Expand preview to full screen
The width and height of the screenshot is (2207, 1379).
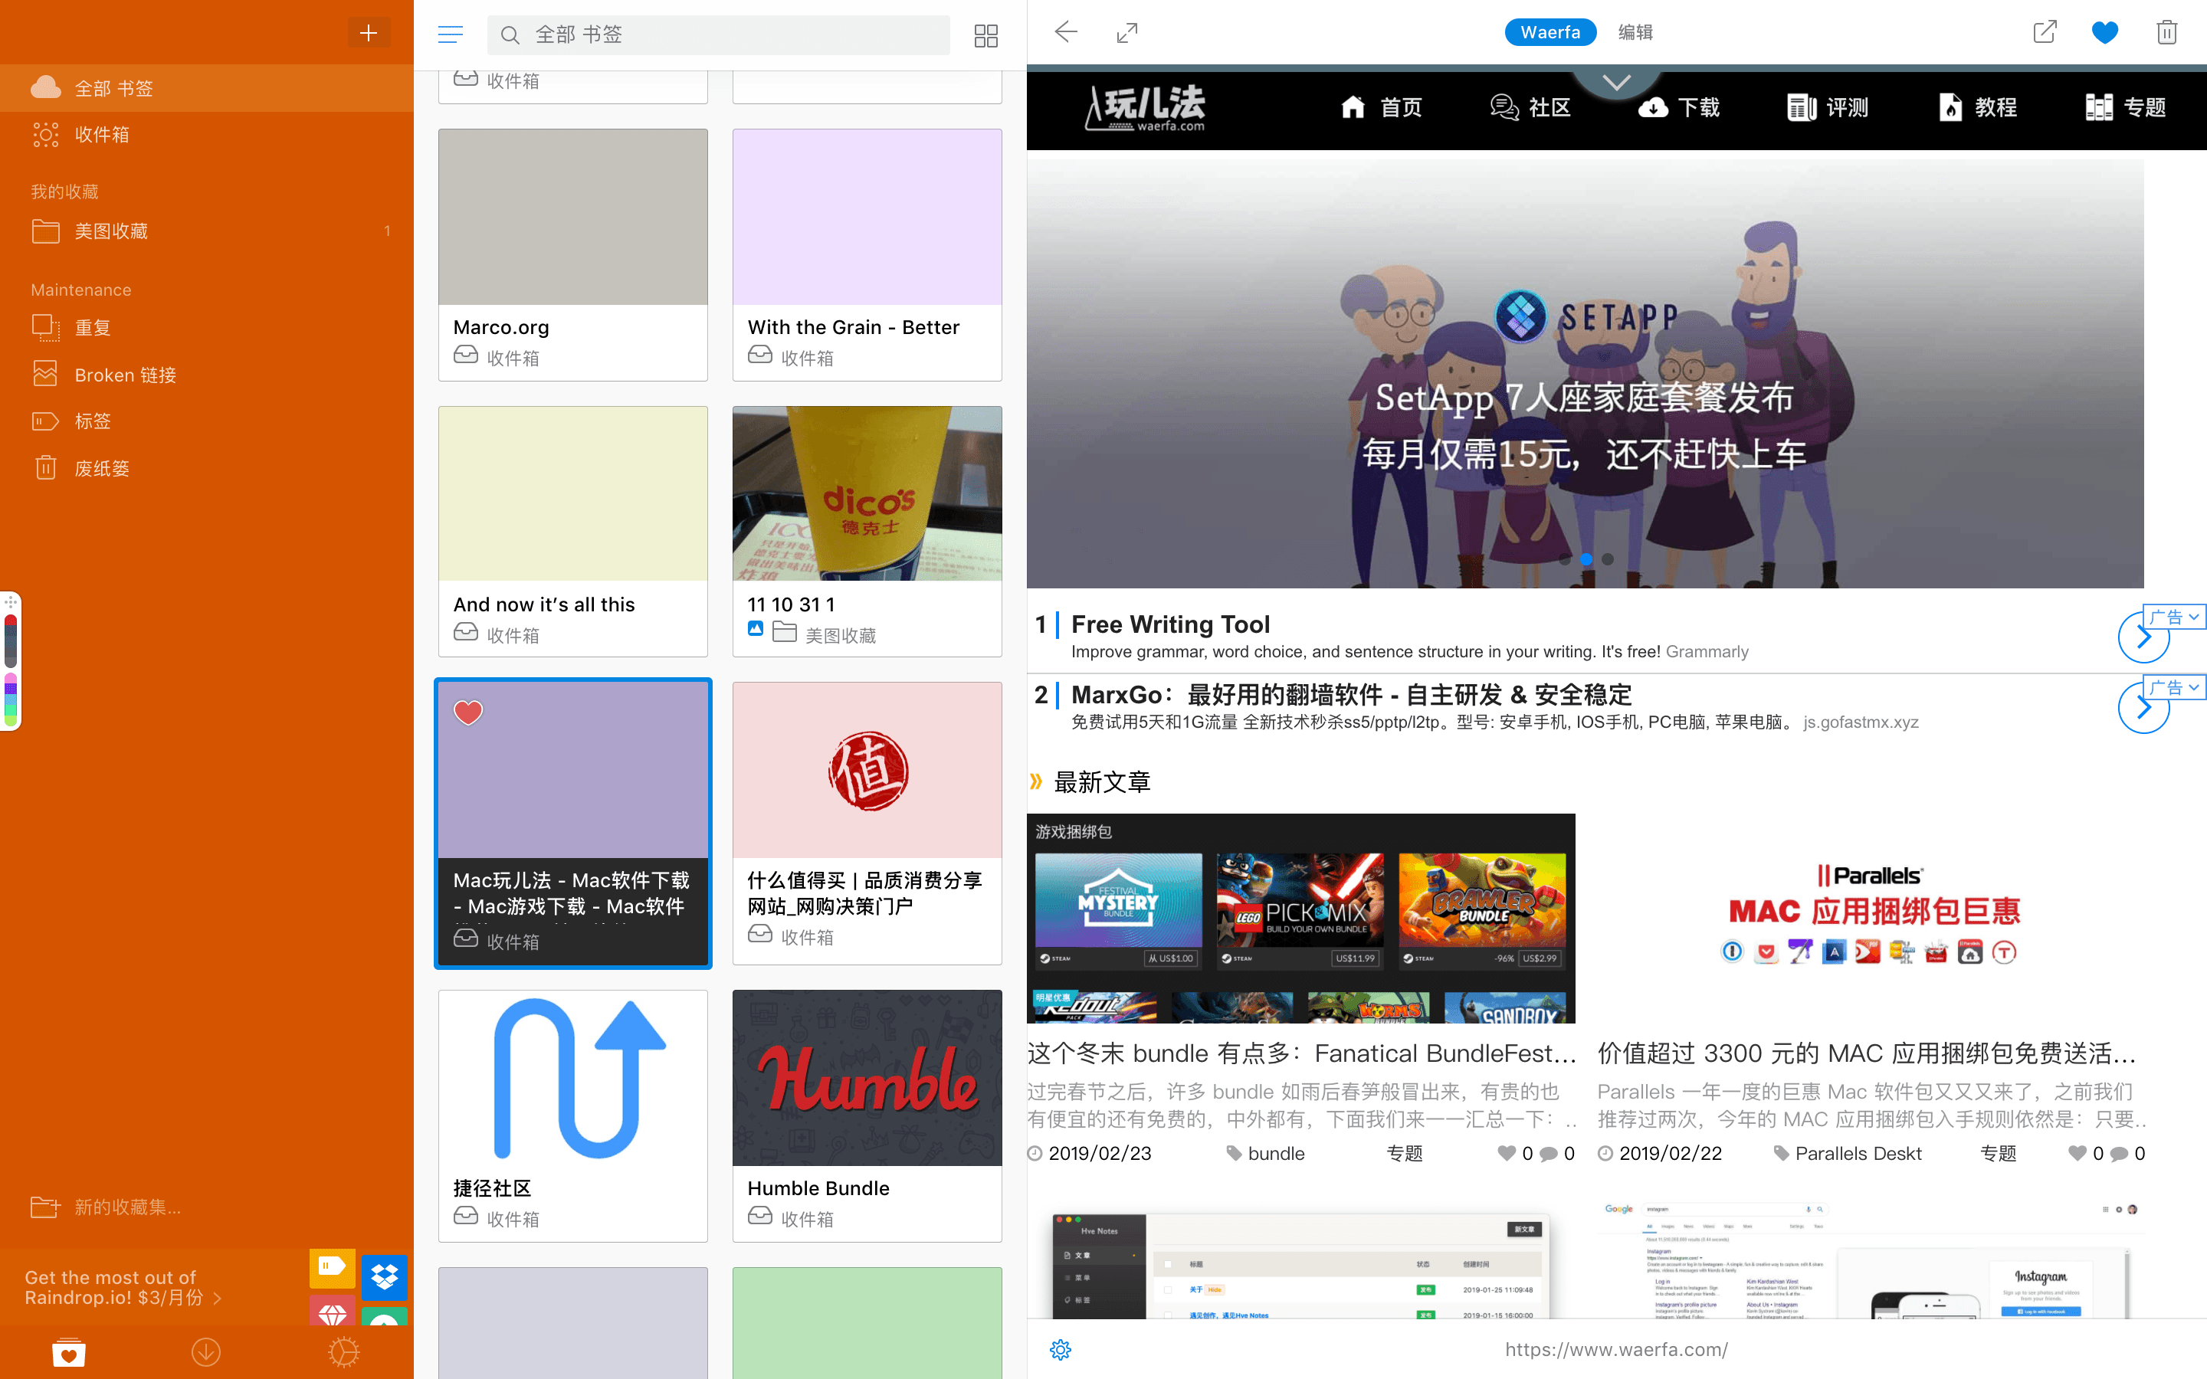(x=1127, y=33)
